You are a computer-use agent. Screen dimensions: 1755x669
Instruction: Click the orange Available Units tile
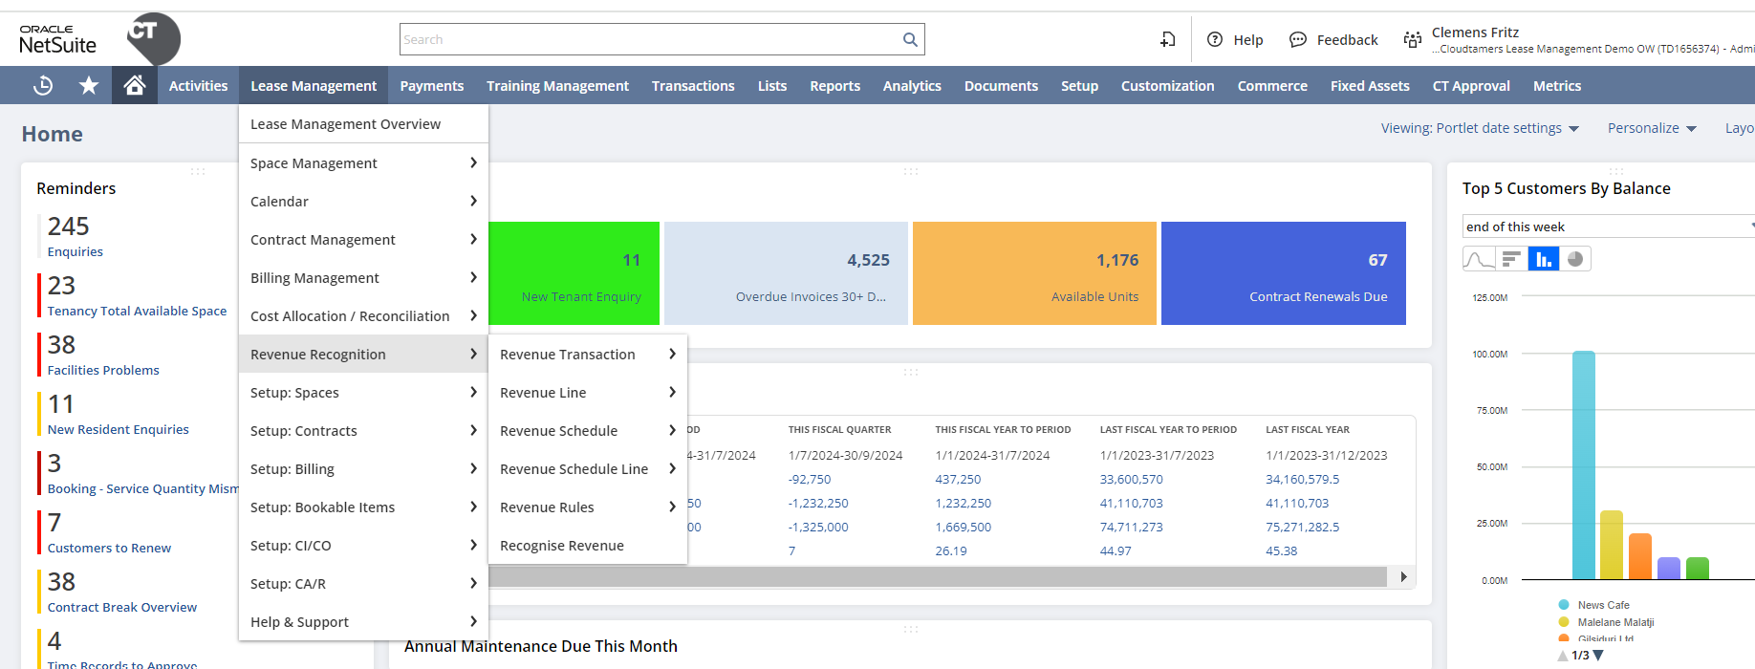coord(1034,273)
